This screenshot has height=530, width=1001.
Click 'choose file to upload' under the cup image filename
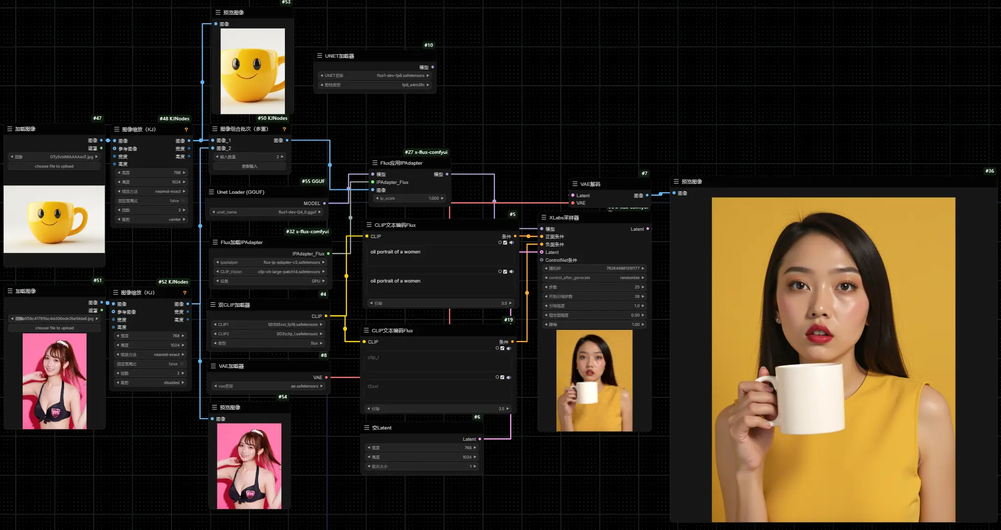coord(54,166)
